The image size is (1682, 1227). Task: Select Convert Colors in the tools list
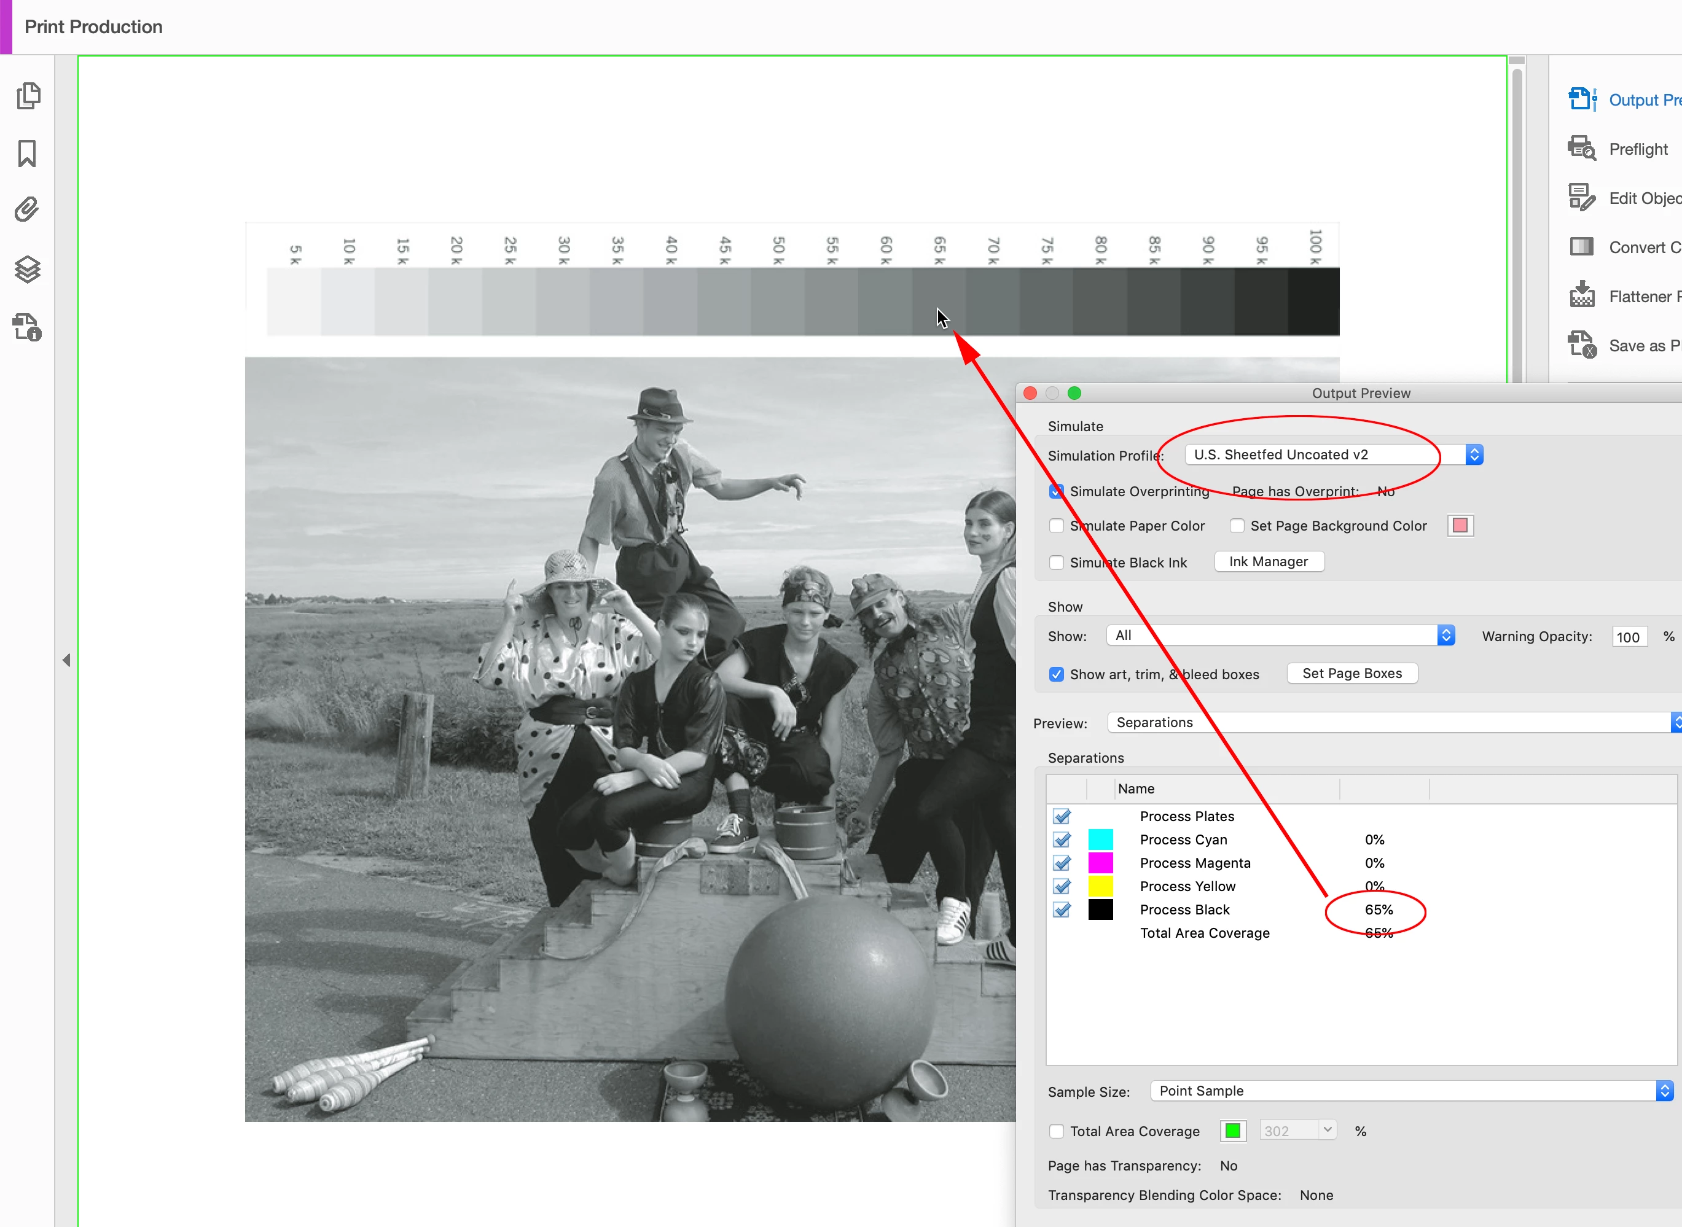pos(1643,247)
